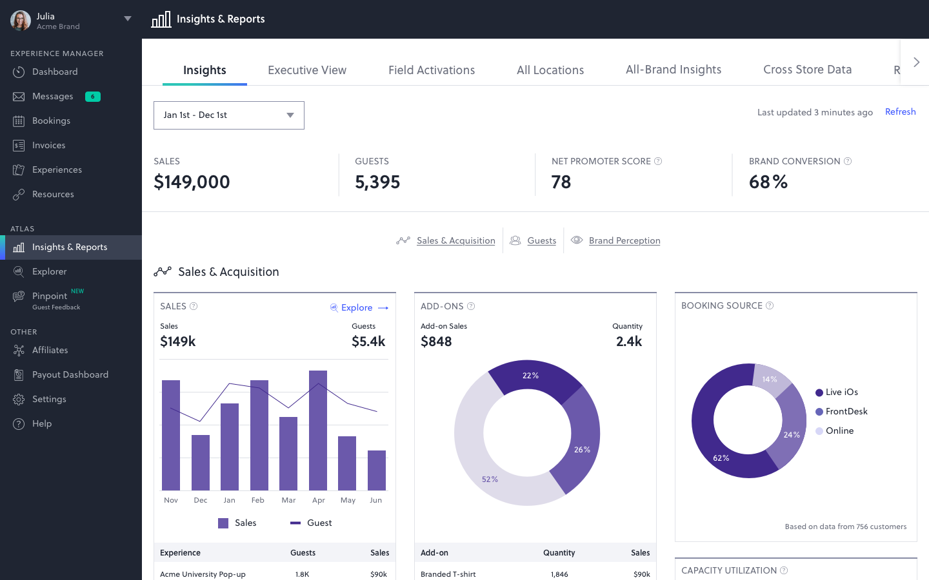Image resolution: width=929 pixels, height=580 pixels.
Task: Expand the Julia account dropdown arrow
Action: [128, 18]
